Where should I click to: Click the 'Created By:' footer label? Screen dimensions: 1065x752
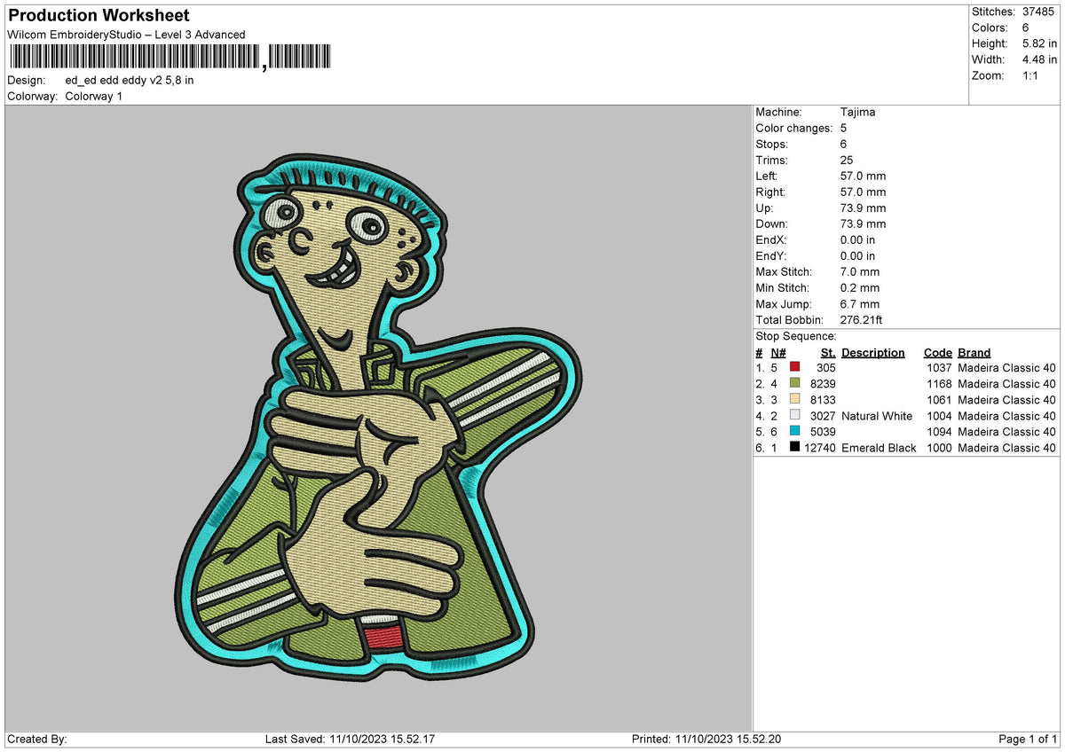(x=37, y=739)
